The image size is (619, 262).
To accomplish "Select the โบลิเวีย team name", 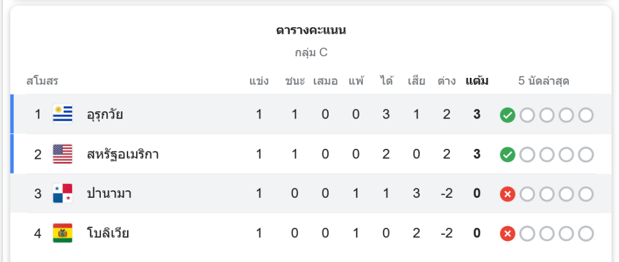I will pyautogui.click(x=108, y=233).
